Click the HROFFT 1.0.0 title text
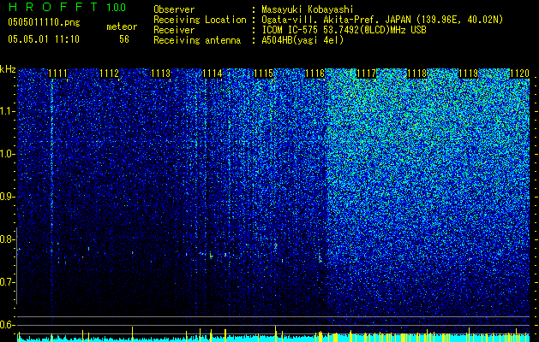The image size is (539, 342). 67,7
